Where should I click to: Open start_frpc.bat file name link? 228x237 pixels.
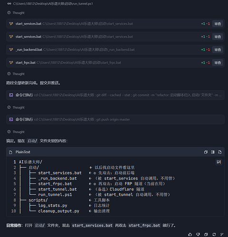tap(26, 63)
